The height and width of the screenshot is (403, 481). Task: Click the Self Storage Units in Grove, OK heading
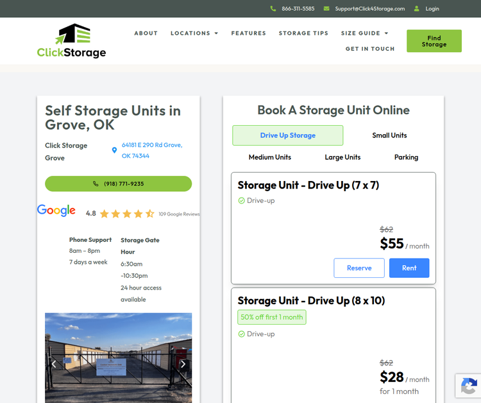[113, 117]
